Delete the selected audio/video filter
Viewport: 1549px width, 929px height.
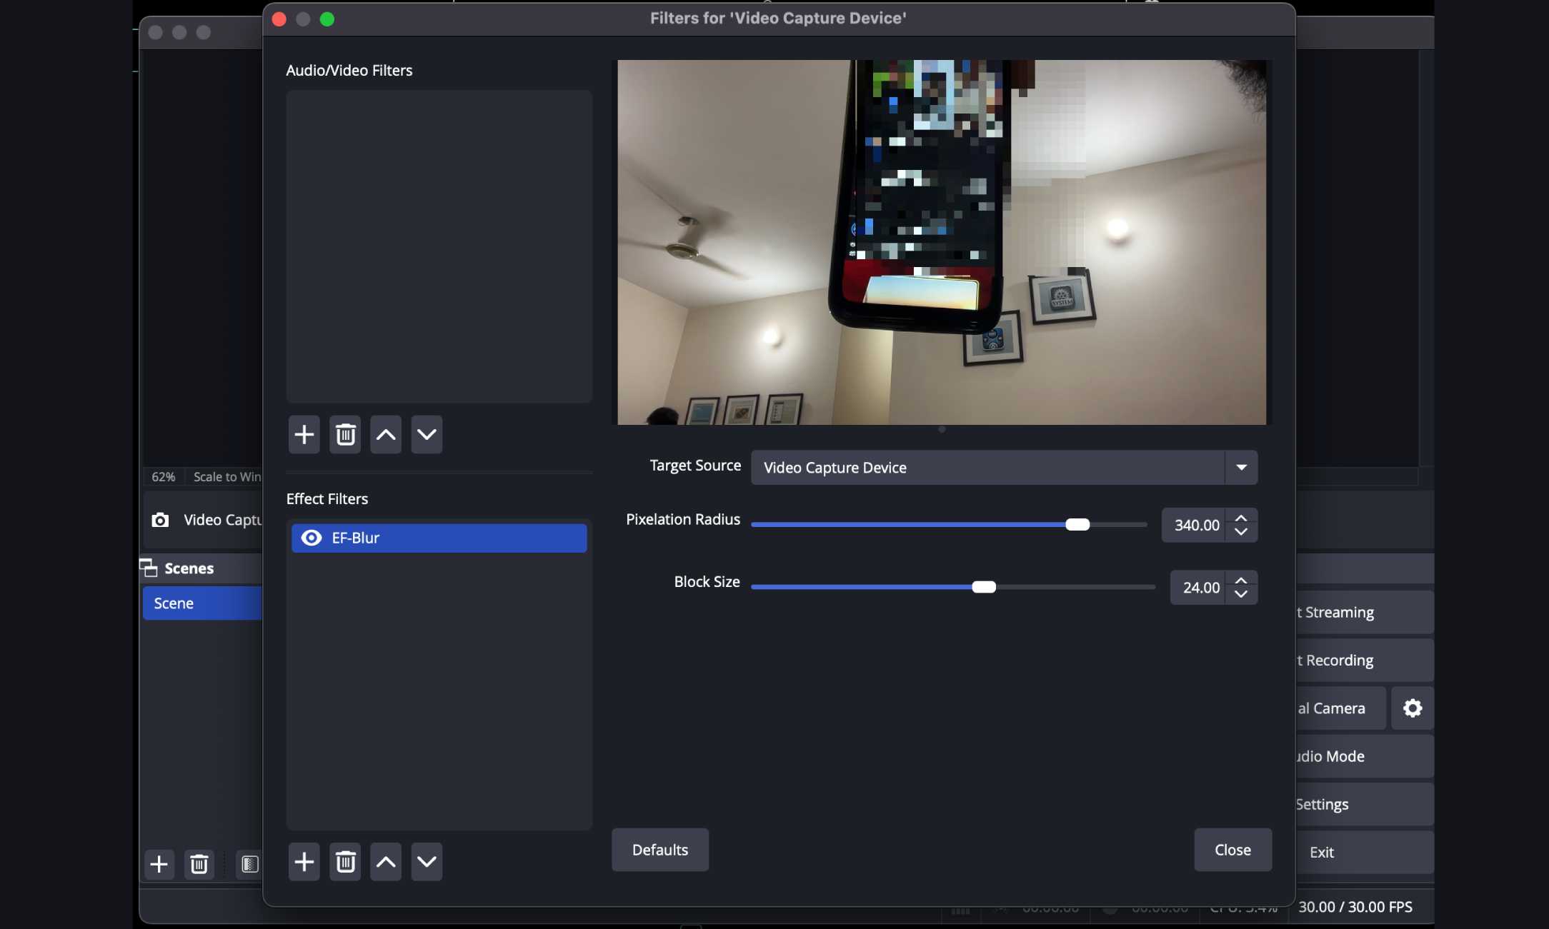point(345,434)
